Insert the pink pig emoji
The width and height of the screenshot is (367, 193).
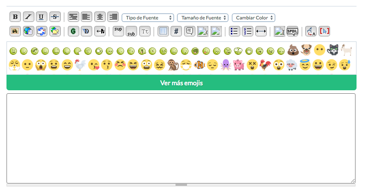point(239,65)
